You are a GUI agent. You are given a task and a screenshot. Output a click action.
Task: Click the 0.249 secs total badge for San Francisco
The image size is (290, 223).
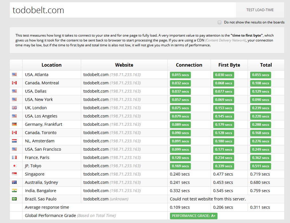[260, 150]
